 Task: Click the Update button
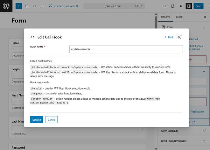point(36,120)
